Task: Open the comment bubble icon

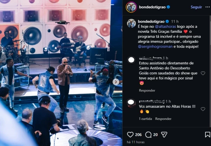Action: click(x=148, y=135)
